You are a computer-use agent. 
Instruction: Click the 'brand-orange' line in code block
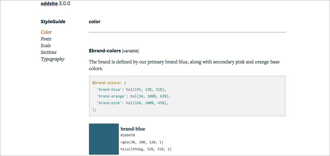[x=134, y=96]
